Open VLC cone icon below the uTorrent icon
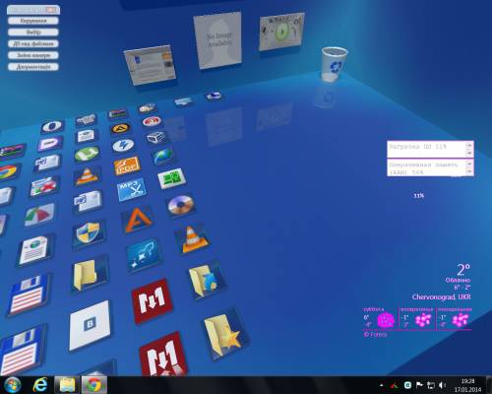The image size is (492, 394). point(87,175)
